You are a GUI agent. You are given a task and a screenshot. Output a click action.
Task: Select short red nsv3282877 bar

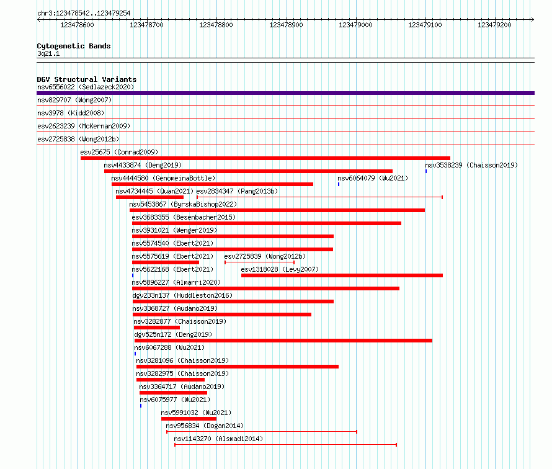[157, 328]
